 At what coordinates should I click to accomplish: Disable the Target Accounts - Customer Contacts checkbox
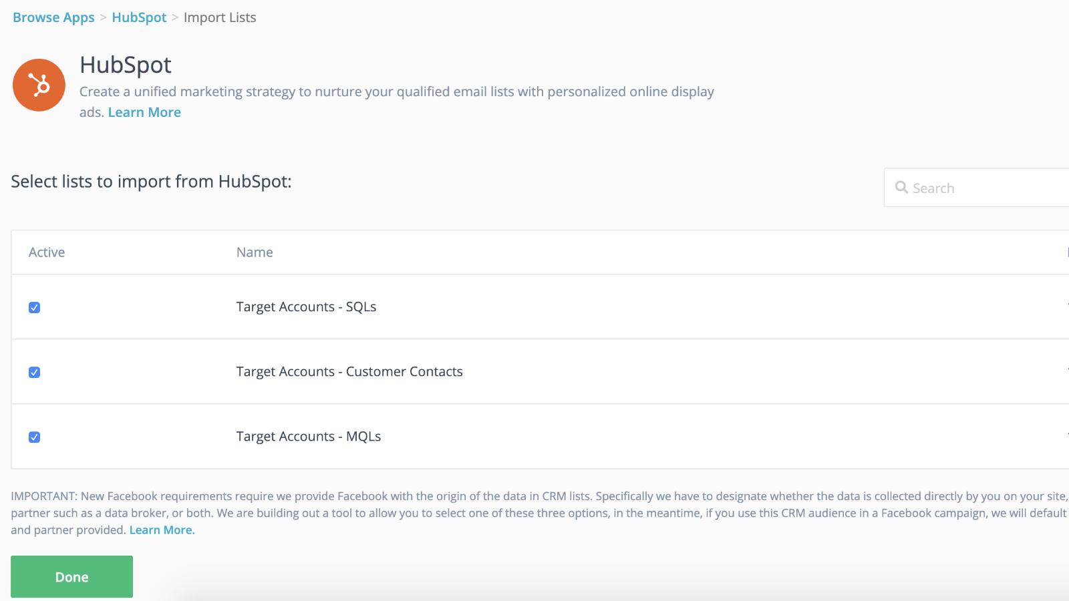point(34,372)
